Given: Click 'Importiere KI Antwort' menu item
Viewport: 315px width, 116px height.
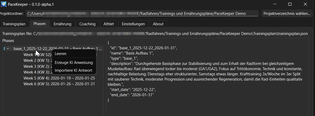Looking at the screenshot, I should coord(73,70).
